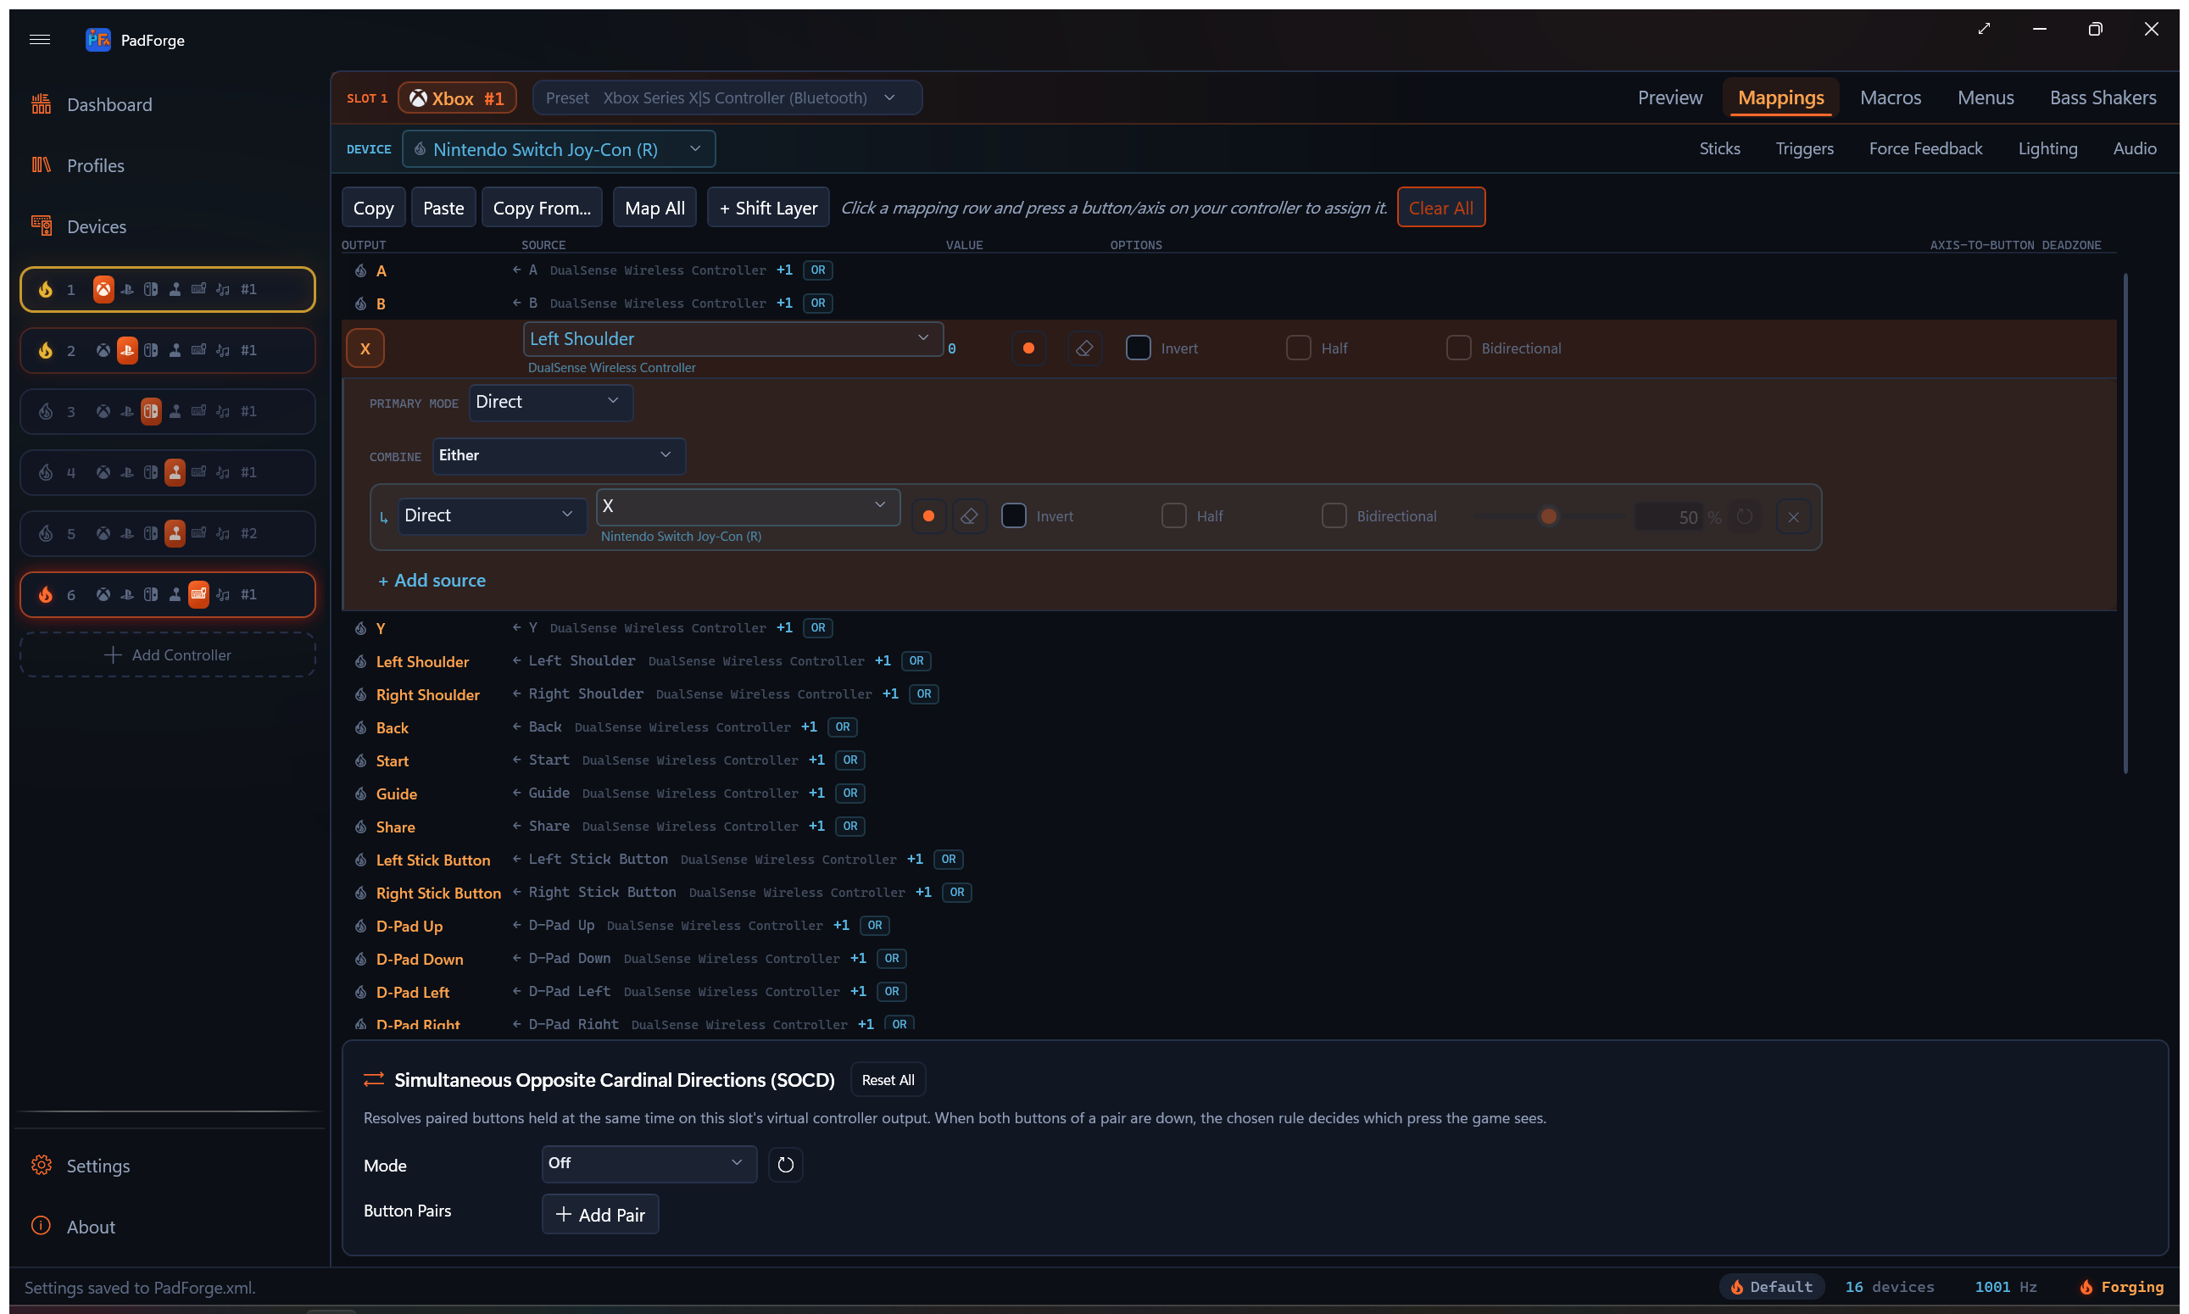Toggle OR badge on Guide mapping row
The image size is (2189, 1314).
tap(851, 794)
